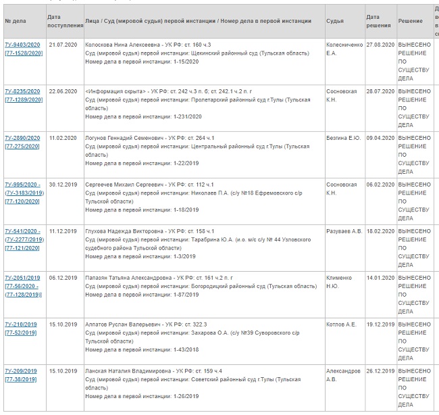Screen dimensions: 439x415
Task: Open case link 7У-2880/2020
Action: point(22,138)
